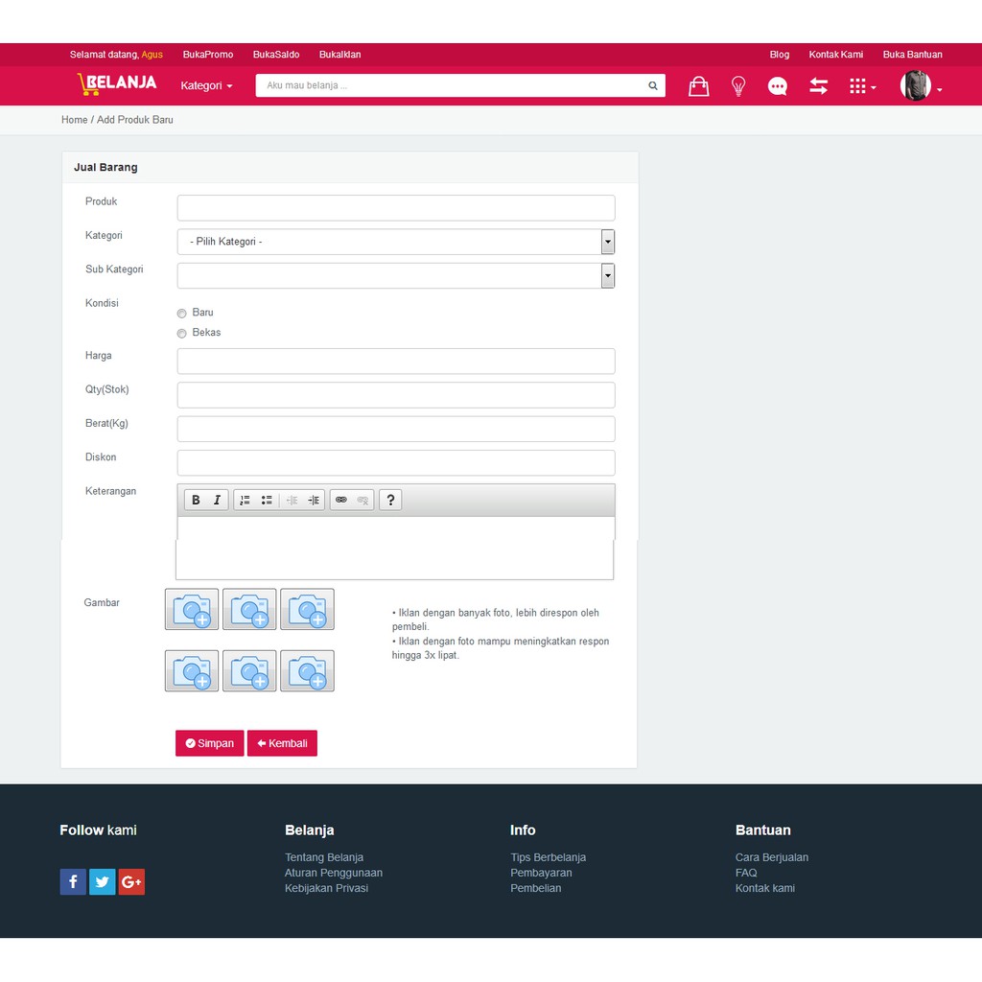This screenshot has height=982, width=982.
Task: Open Kontak kami footer link
Action: pos(764,888)
